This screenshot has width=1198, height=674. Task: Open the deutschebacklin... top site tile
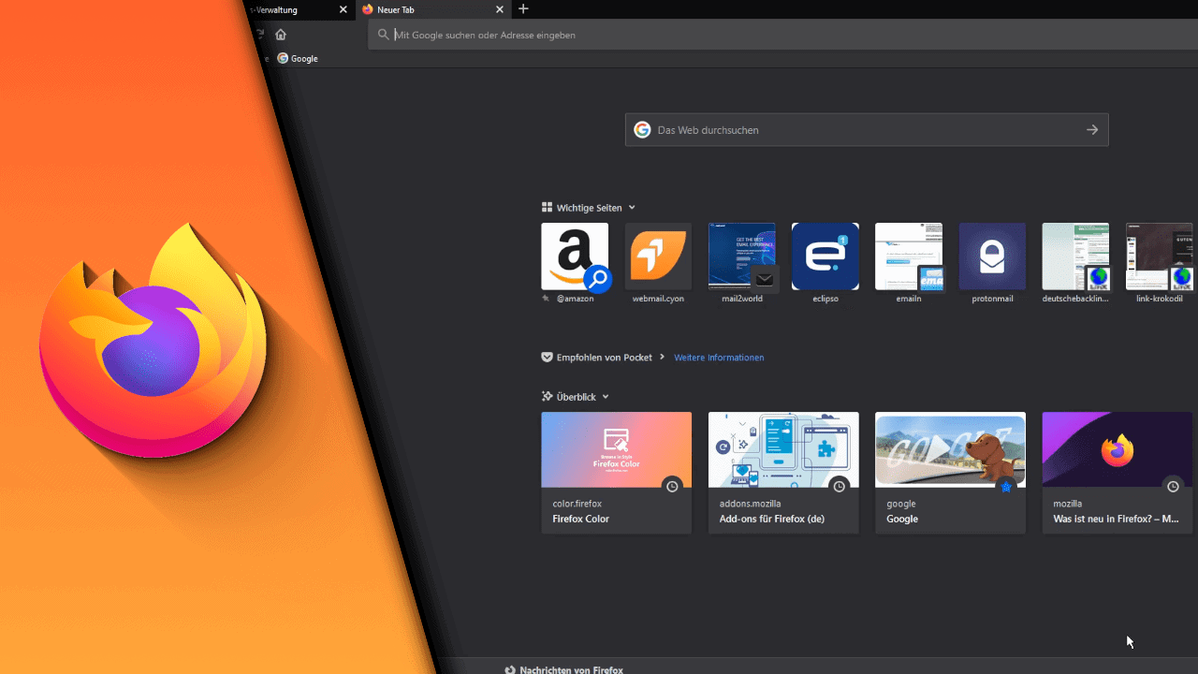(x=1075, y=256)
